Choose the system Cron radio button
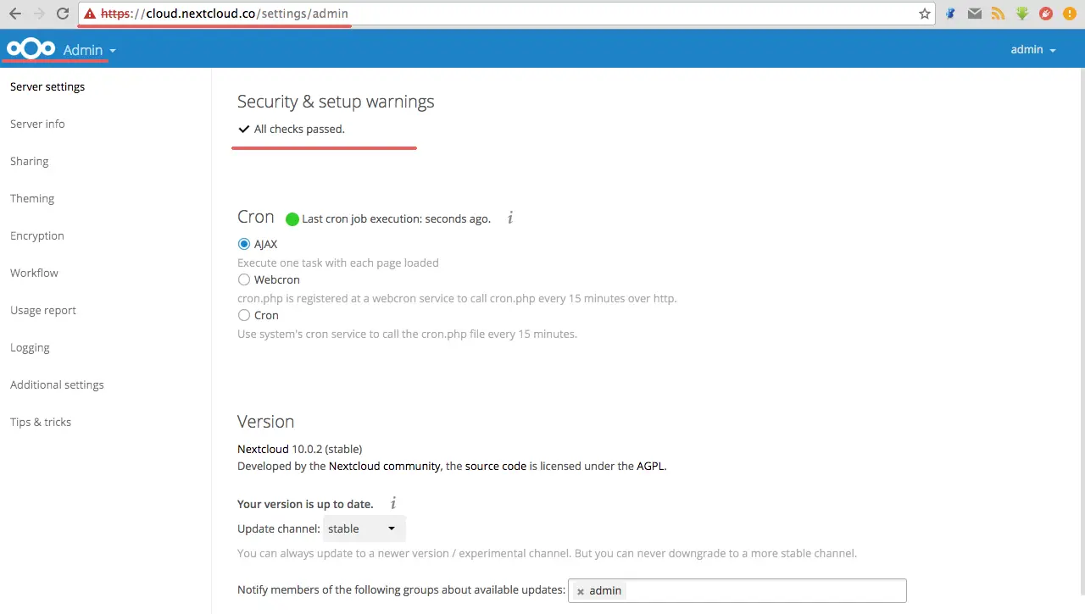The height and width of the screenshot is (614, 1085). click(244, 315)
